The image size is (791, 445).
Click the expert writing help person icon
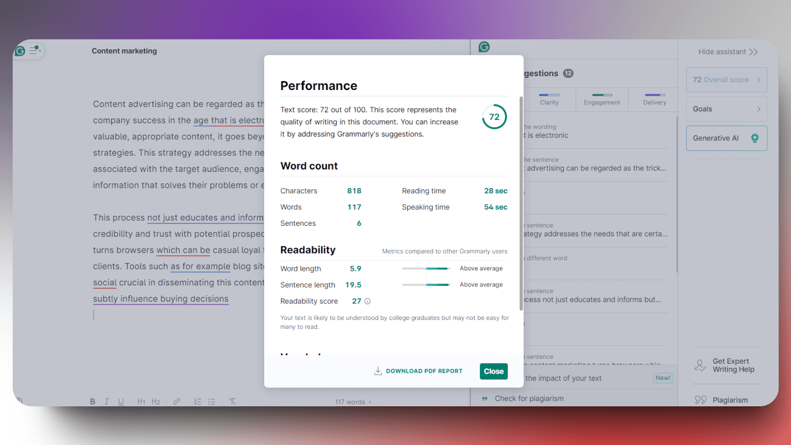(x=700, y=365)
